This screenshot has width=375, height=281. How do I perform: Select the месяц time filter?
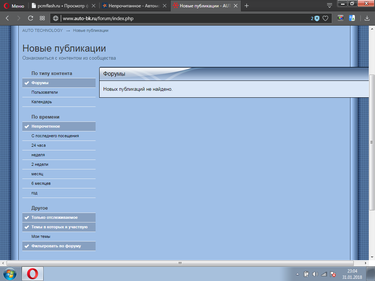point(59,174)
